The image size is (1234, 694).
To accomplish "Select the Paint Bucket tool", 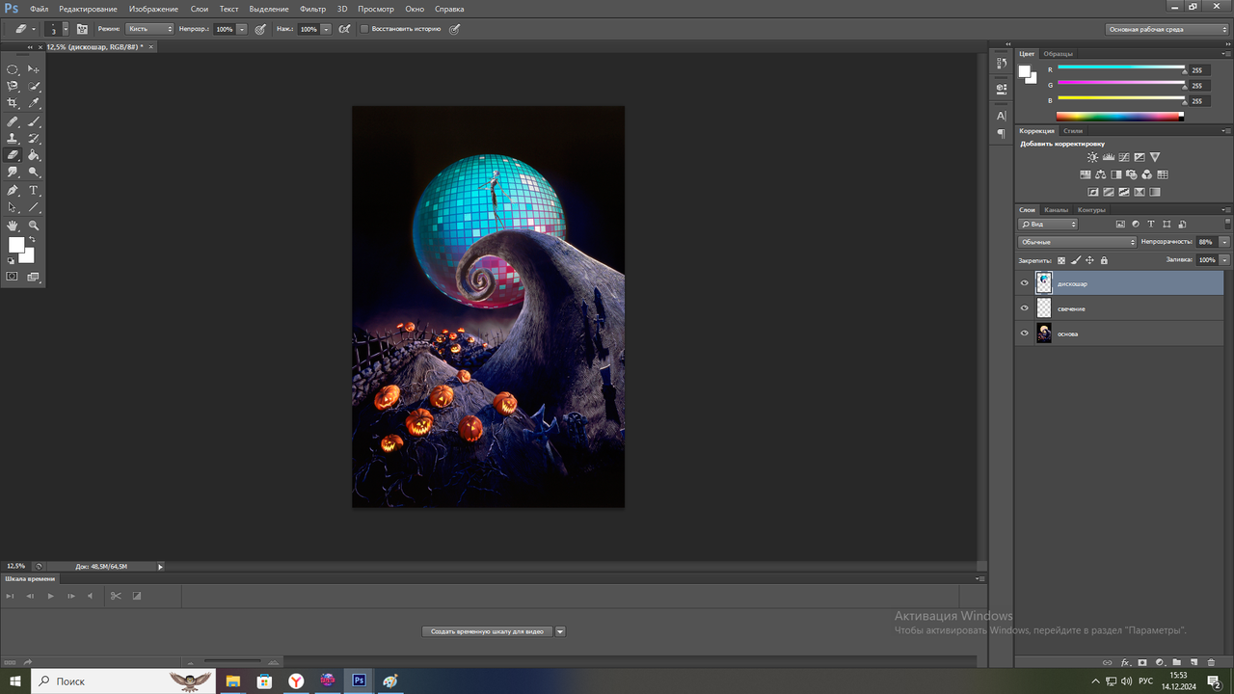I will [x=34, y=154].
